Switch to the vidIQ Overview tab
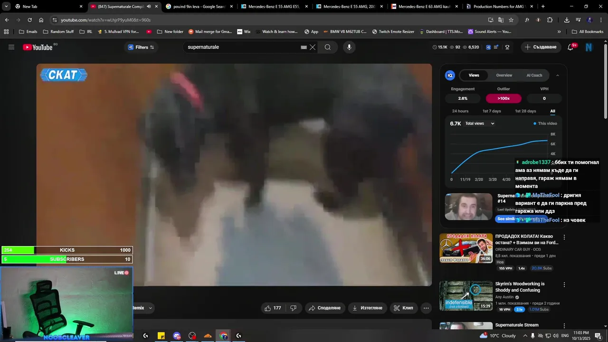 504,76
